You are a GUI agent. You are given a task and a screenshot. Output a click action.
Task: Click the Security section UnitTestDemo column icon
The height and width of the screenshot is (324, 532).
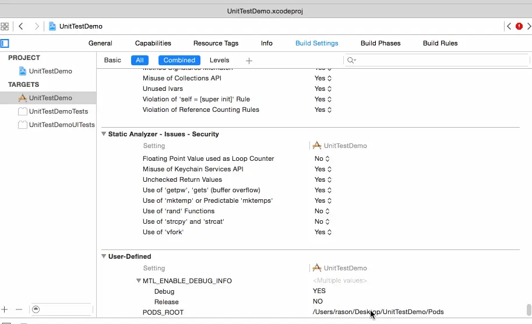317,146
